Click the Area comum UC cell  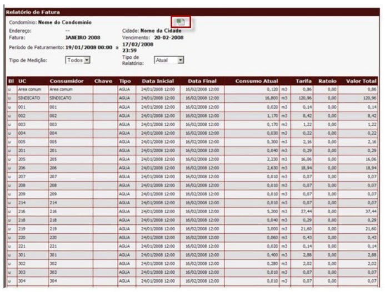28,89
